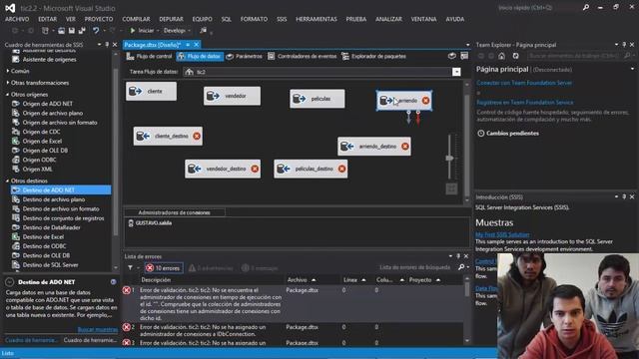The height and width of the screenshot is (359, 639).
Task: Close the Package.dtsx design tab
Action: pyautogui.click(x=197, y=44)
